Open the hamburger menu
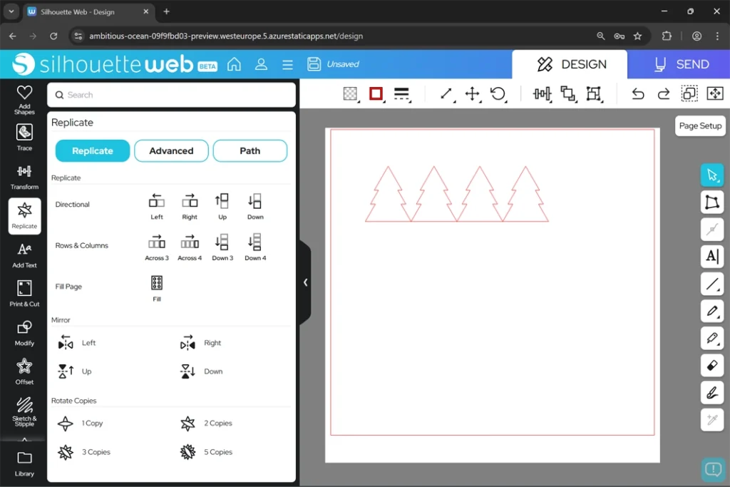 [287, 65]
